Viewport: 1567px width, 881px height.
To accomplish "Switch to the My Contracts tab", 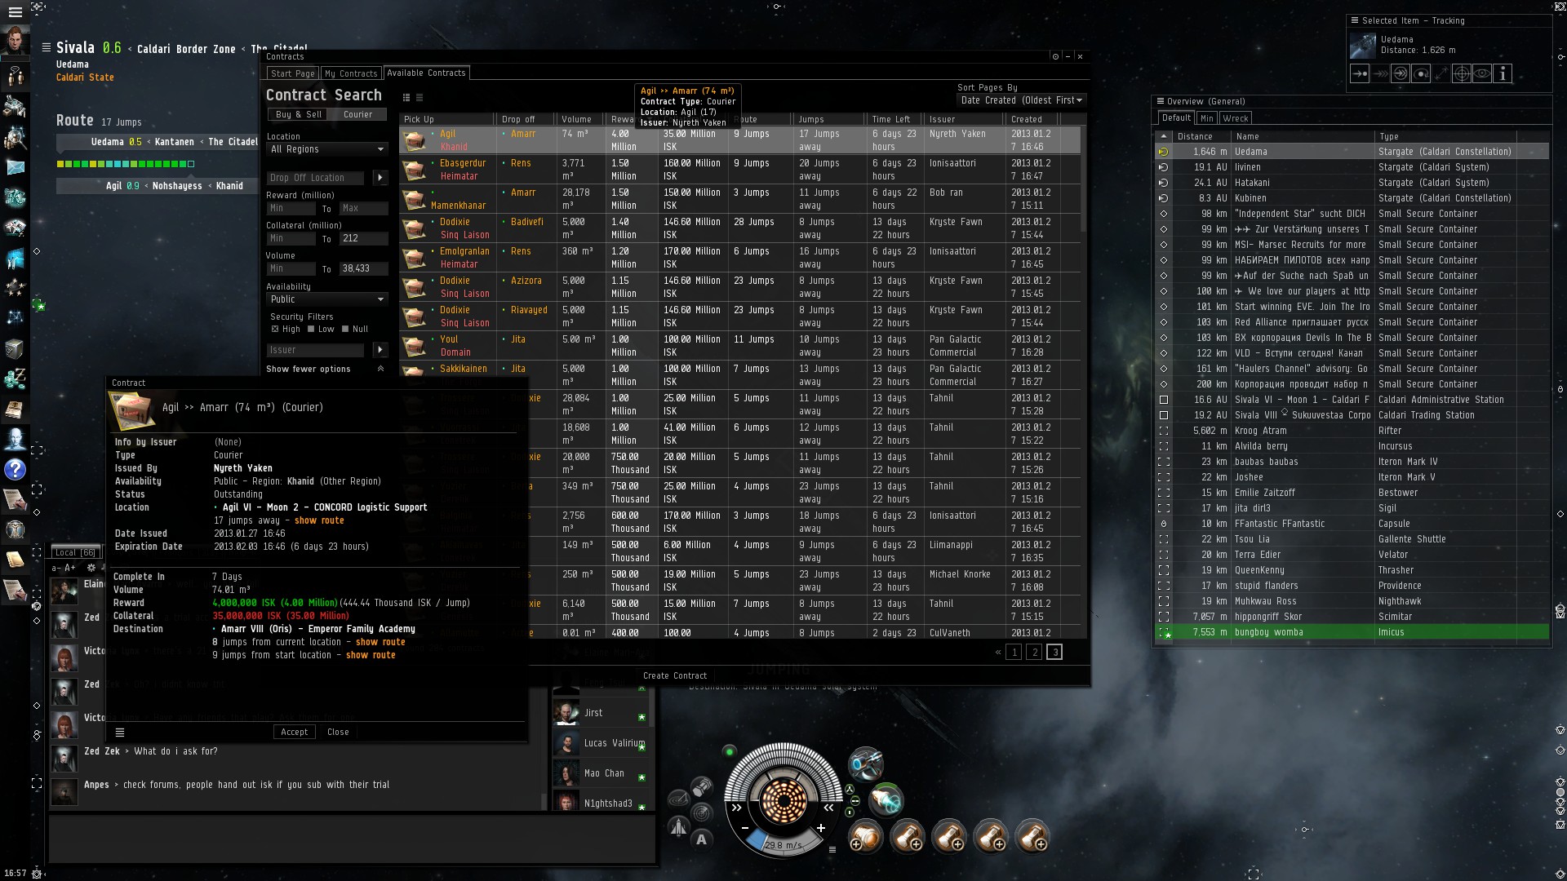I will (x=351, y=73).
